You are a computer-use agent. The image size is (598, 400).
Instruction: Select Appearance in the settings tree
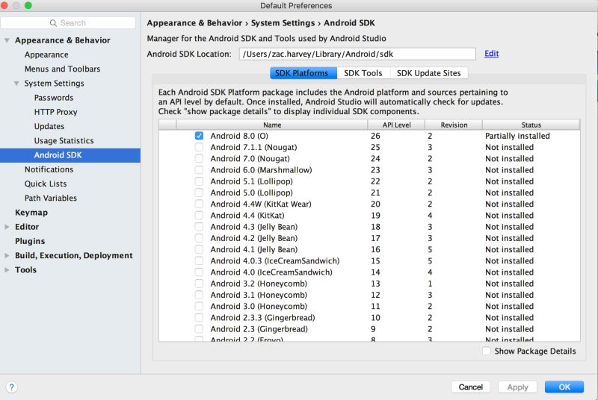click(46, 54)
